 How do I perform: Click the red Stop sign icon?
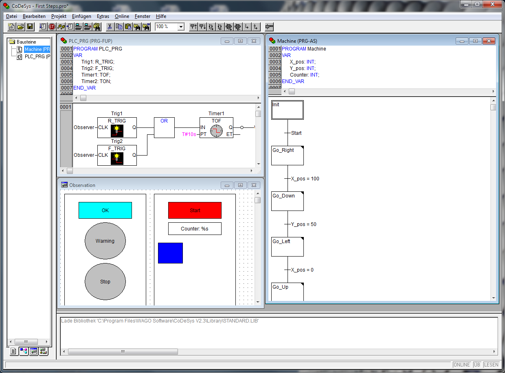click(x=52, y=27)
